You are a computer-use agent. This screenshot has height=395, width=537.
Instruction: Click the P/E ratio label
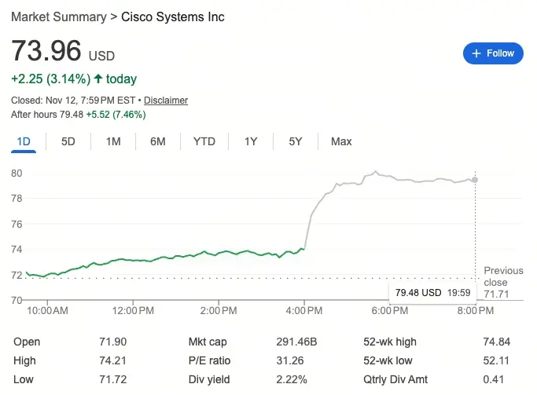[x=209, y=360]
